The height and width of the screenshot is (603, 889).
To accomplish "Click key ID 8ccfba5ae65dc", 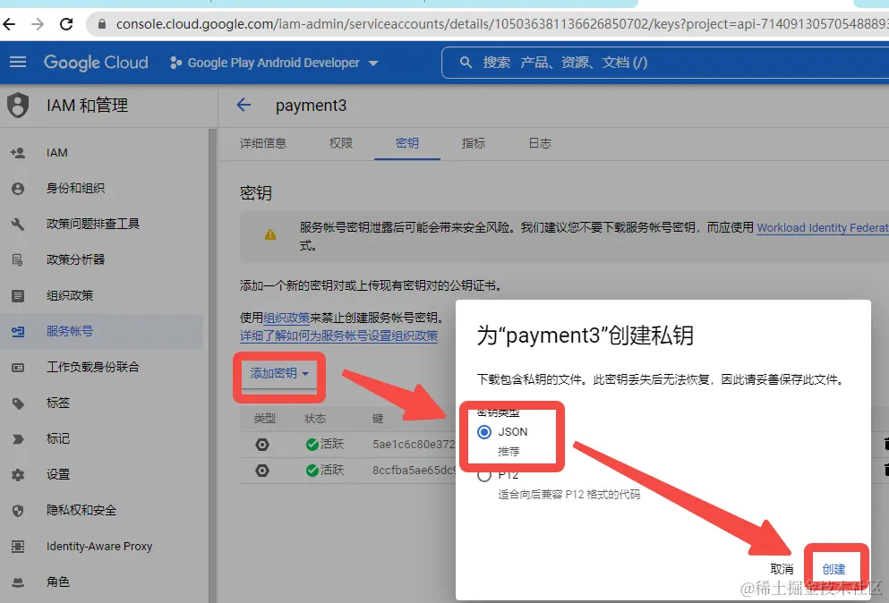I will [414, 471].
